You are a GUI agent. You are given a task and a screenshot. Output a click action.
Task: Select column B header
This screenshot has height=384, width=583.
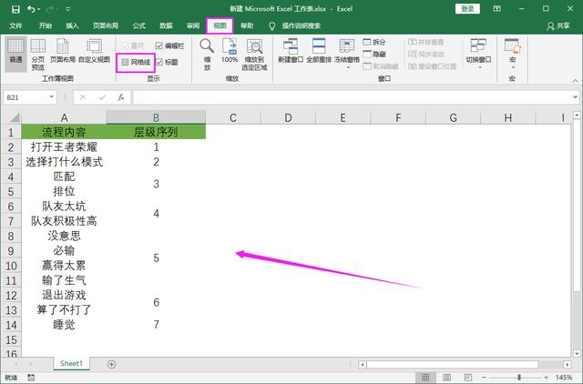(156, 117)
